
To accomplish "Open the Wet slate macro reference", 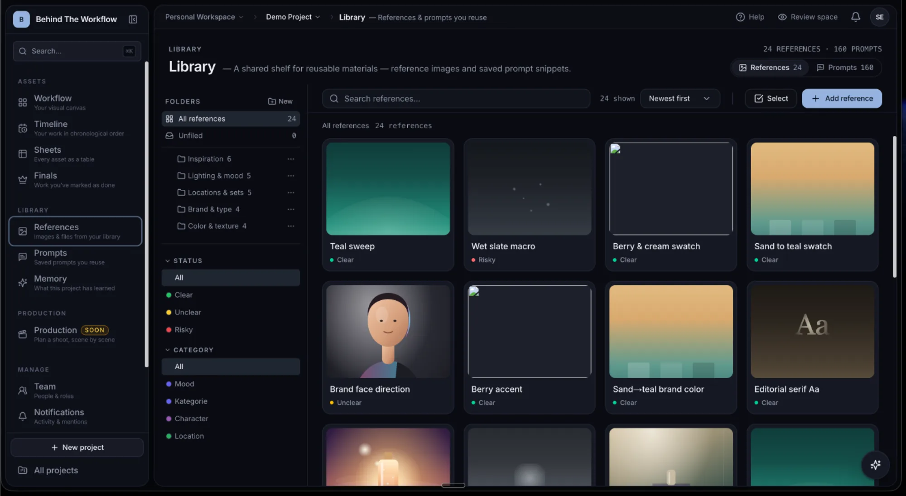I will click(529, 205).
